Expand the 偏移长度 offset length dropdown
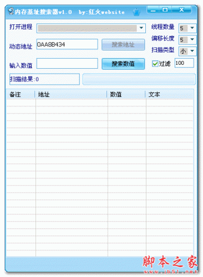 pos(192,39)
